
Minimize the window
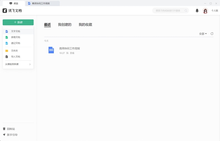[205, 3]
